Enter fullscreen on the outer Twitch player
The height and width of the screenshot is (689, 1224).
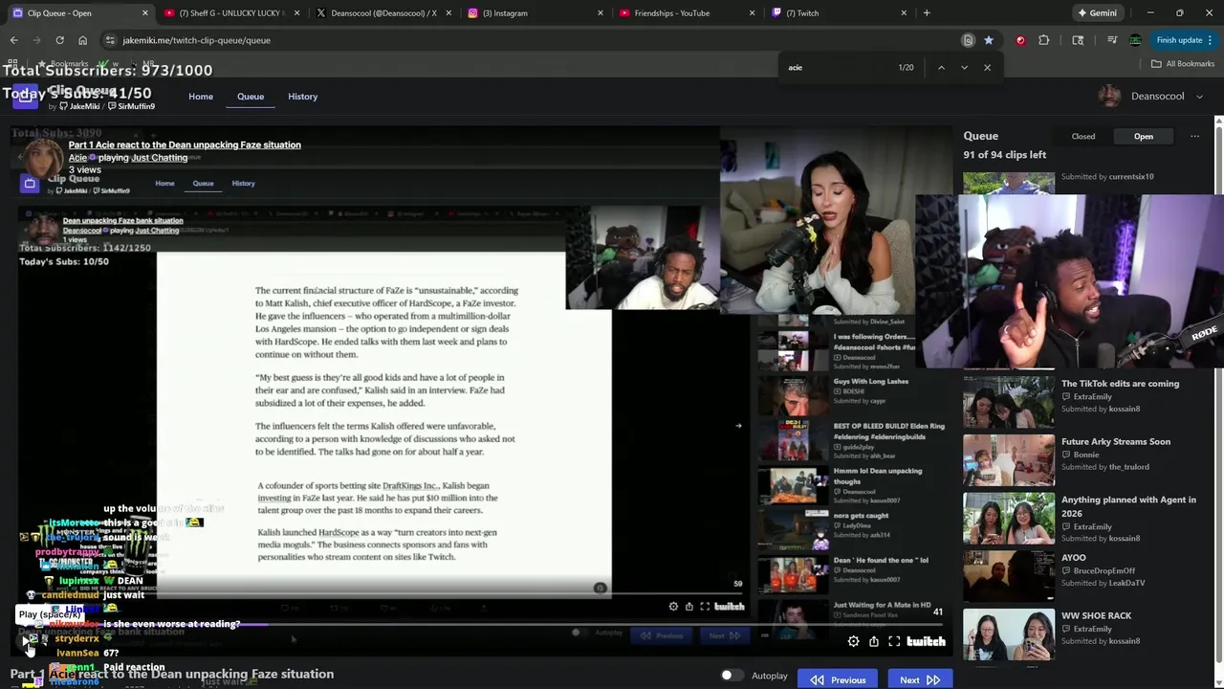click(x=894, y=642)
